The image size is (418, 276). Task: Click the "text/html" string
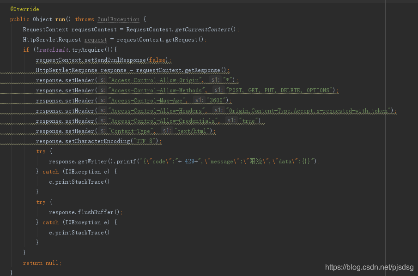(192, 131)
